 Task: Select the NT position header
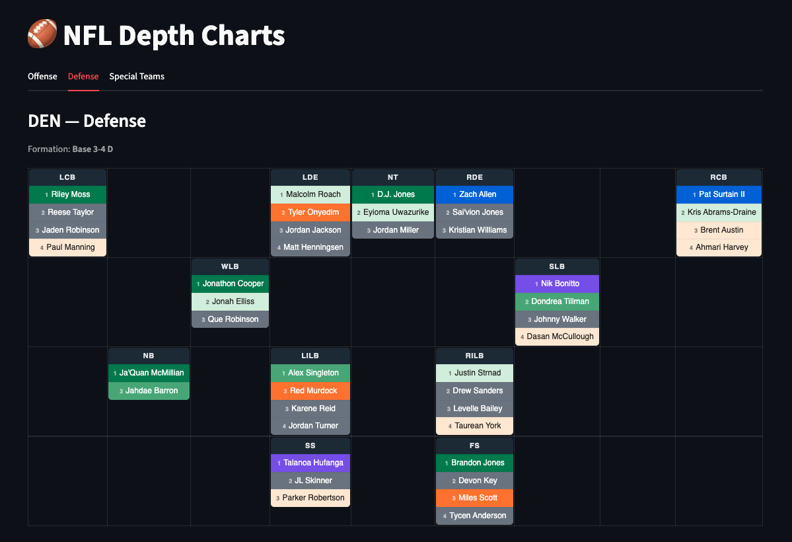click(393, 177)
